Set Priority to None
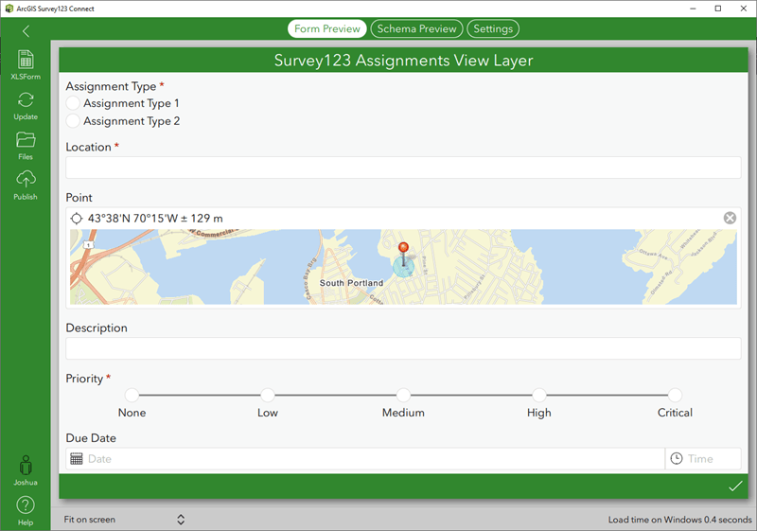Screen dimensions: 757x531 point(132,395)
